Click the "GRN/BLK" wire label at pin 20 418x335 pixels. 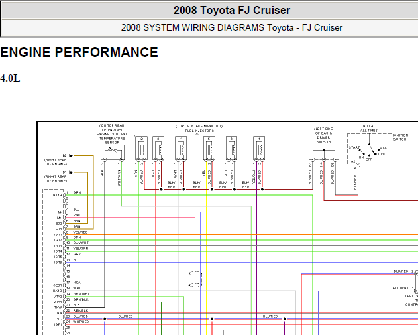click(x=81, y=299)
